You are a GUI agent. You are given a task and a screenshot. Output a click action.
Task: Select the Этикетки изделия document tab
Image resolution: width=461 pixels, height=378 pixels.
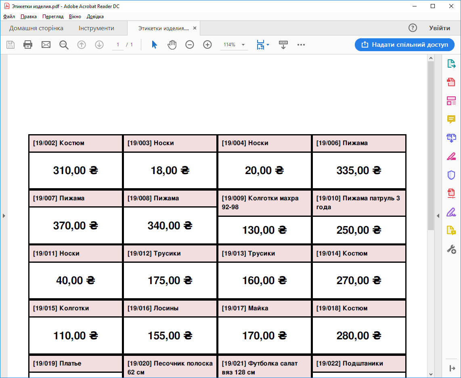pyautogui.click(x=163, y=28)
